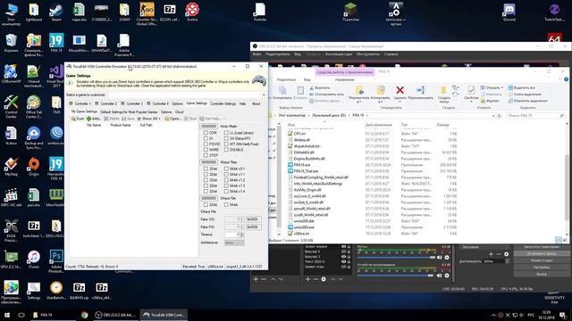Open the Origin desktop icon
Viewport: 572px width, 321px height.
coord(34,167)
